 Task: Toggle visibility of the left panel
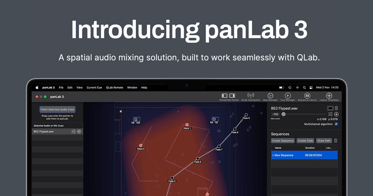pos(224,95)
